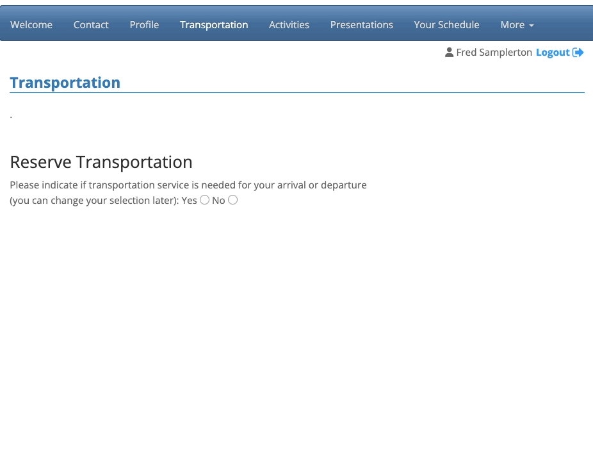Viewport: 593px width, 459px height.
Task: Select Yes for transportation service
Action: point(204,199)
